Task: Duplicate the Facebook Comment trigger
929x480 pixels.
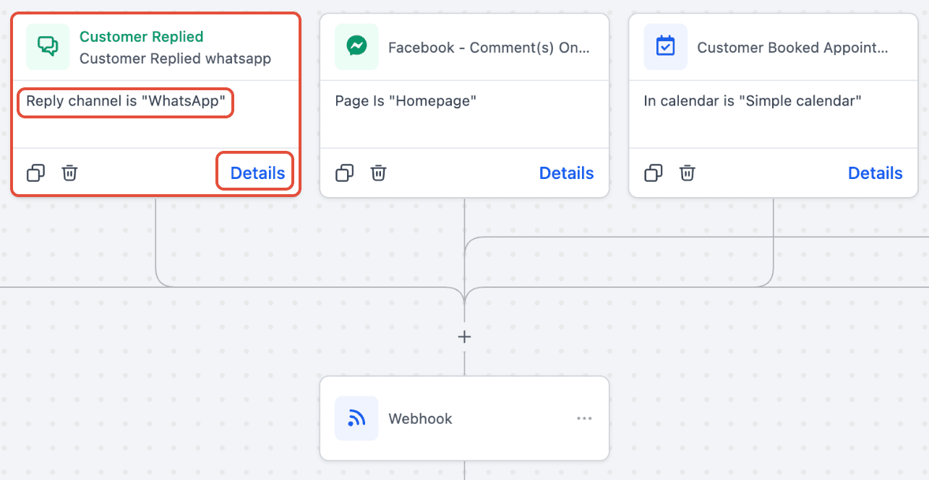Action: pyautogui.click(x=344, y=173)
